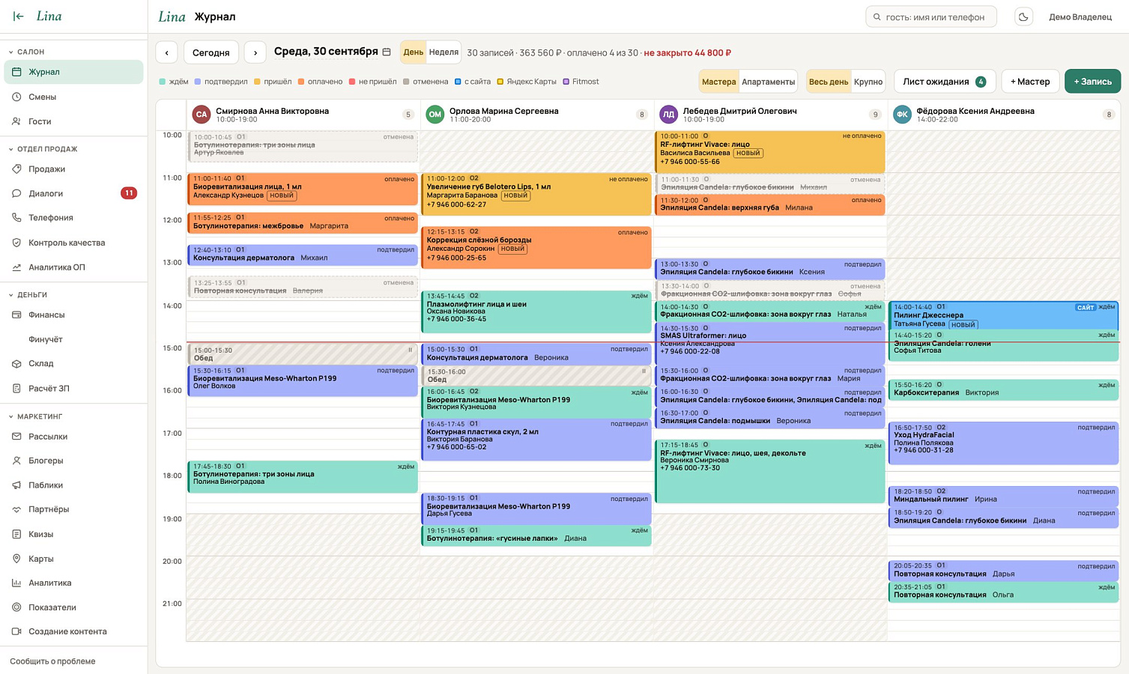Collapse the sidebar with the arrow icon

[x=19, y=16]
